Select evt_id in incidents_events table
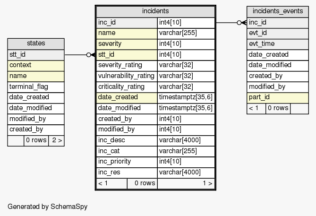 (278, 33)
